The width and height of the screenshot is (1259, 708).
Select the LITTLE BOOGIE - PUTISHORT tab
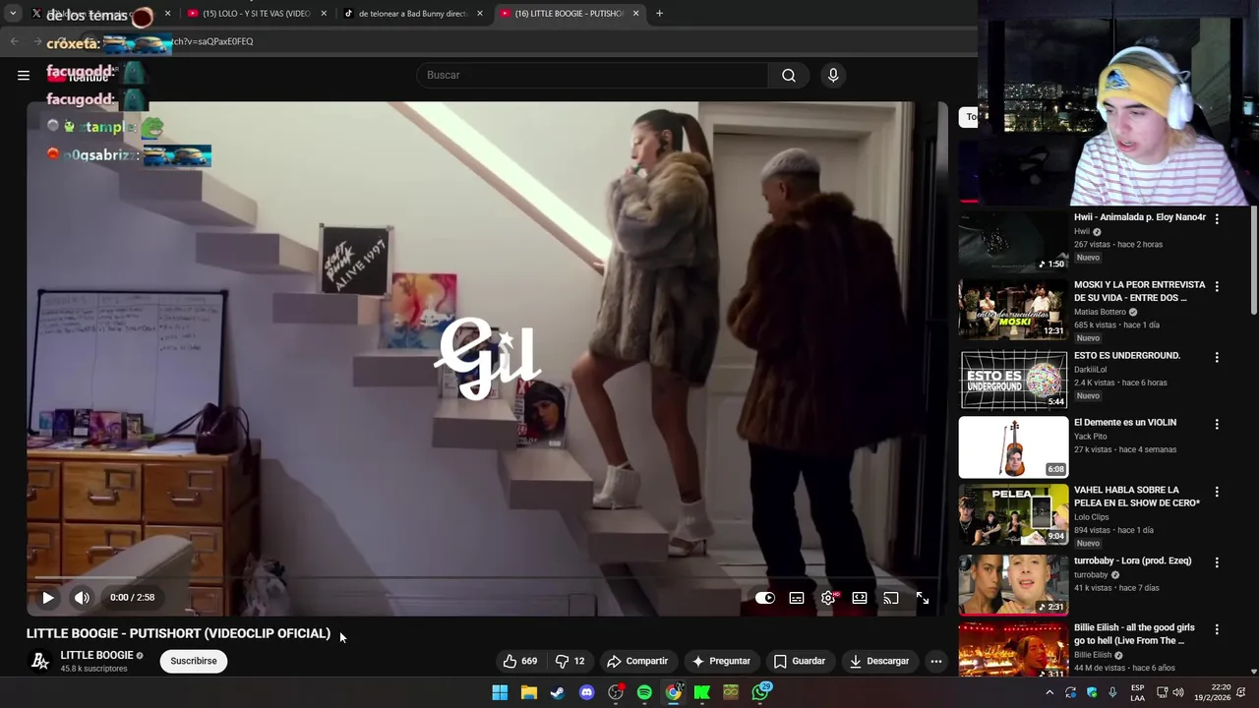click(x=570, y=14)
